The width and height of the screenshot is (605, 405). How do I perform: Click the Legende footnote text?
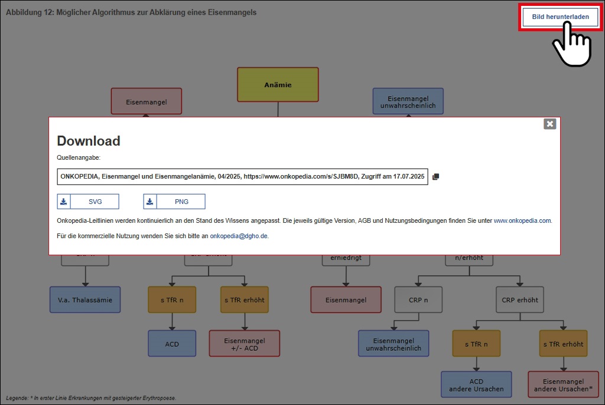point(92,399)
